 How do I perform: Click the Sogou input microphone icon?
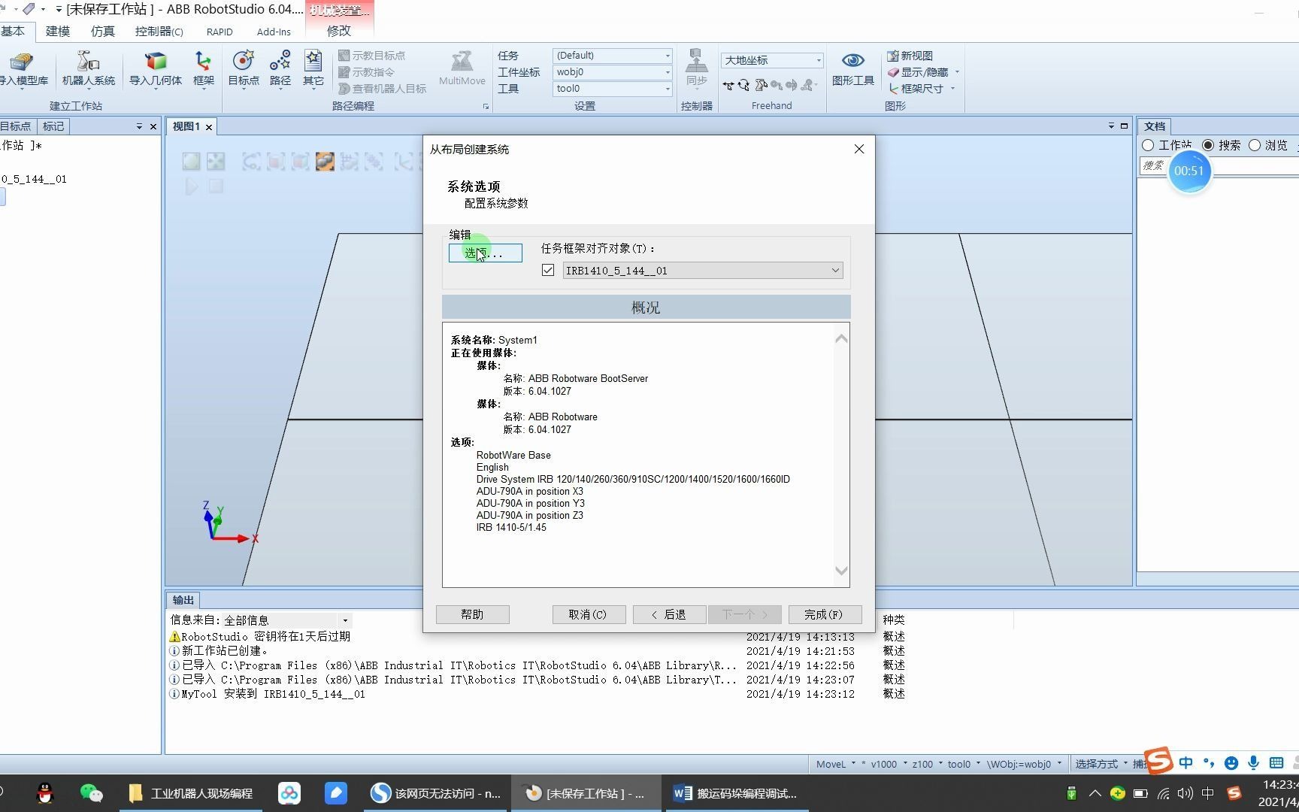click(x=1253, y=763)
